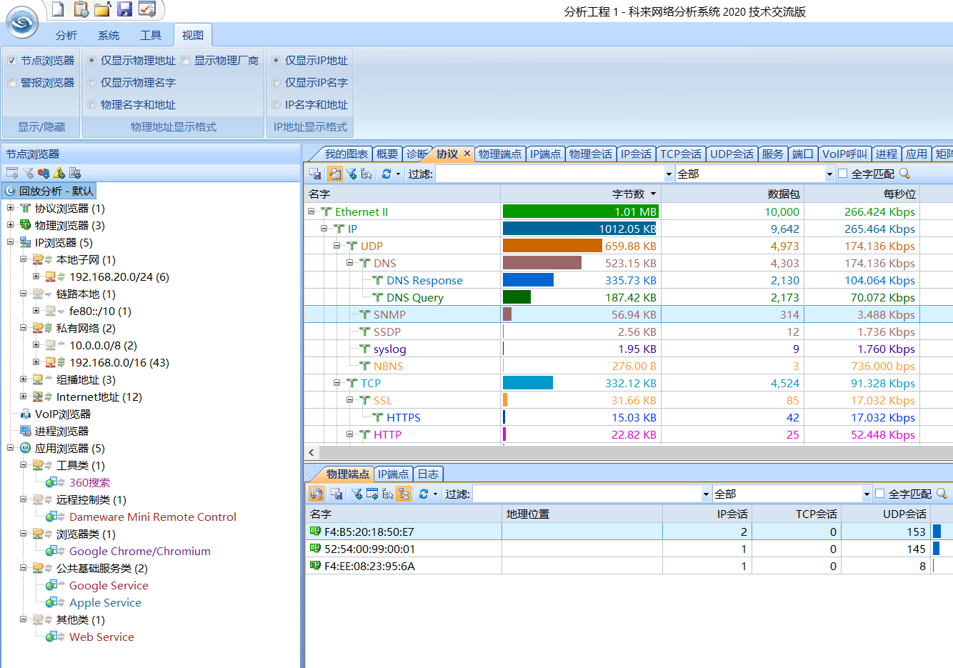The height and width of the screenshot is (668, 953).
Task: Open the 全部 dropdown in protocol filter bar
Action: 829,174
